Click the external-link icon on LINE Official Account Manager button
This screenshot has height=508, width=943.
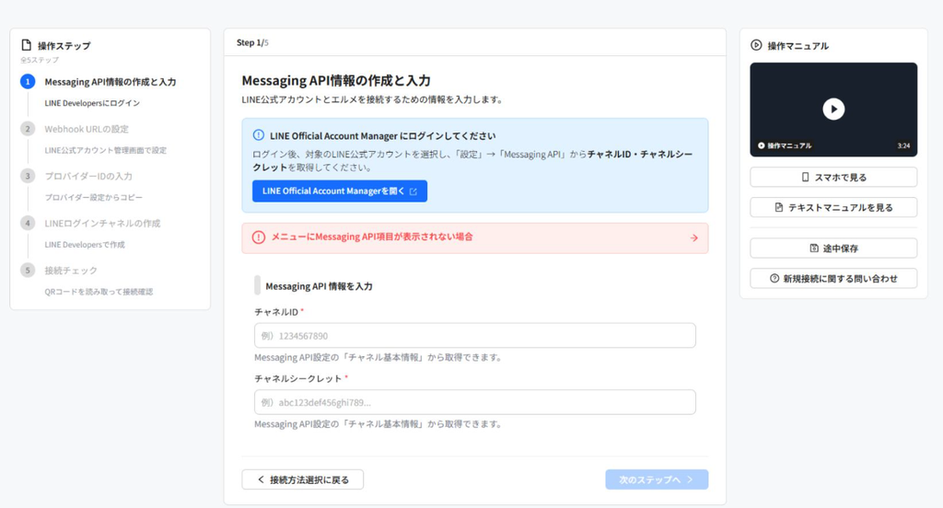(413, 191)
